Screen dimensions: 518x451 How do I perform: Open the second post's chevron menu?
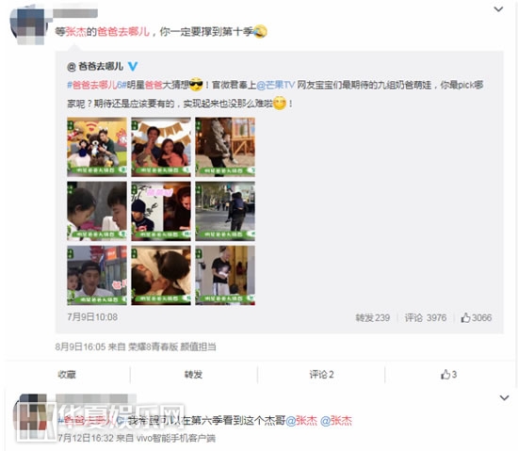(x=504, y=398)
